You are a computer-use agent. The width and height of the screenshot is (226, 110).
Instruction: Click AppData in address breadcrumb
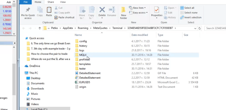(x=68, y=28)
